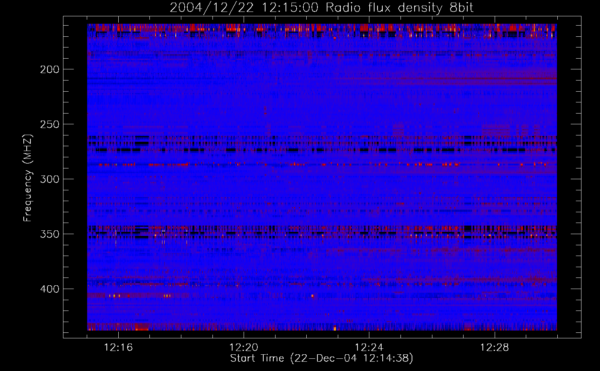The height and width of the screenshot is (371, 600).
Task: Select the 400 frequency tick label
Action: (x=50, y=289)
